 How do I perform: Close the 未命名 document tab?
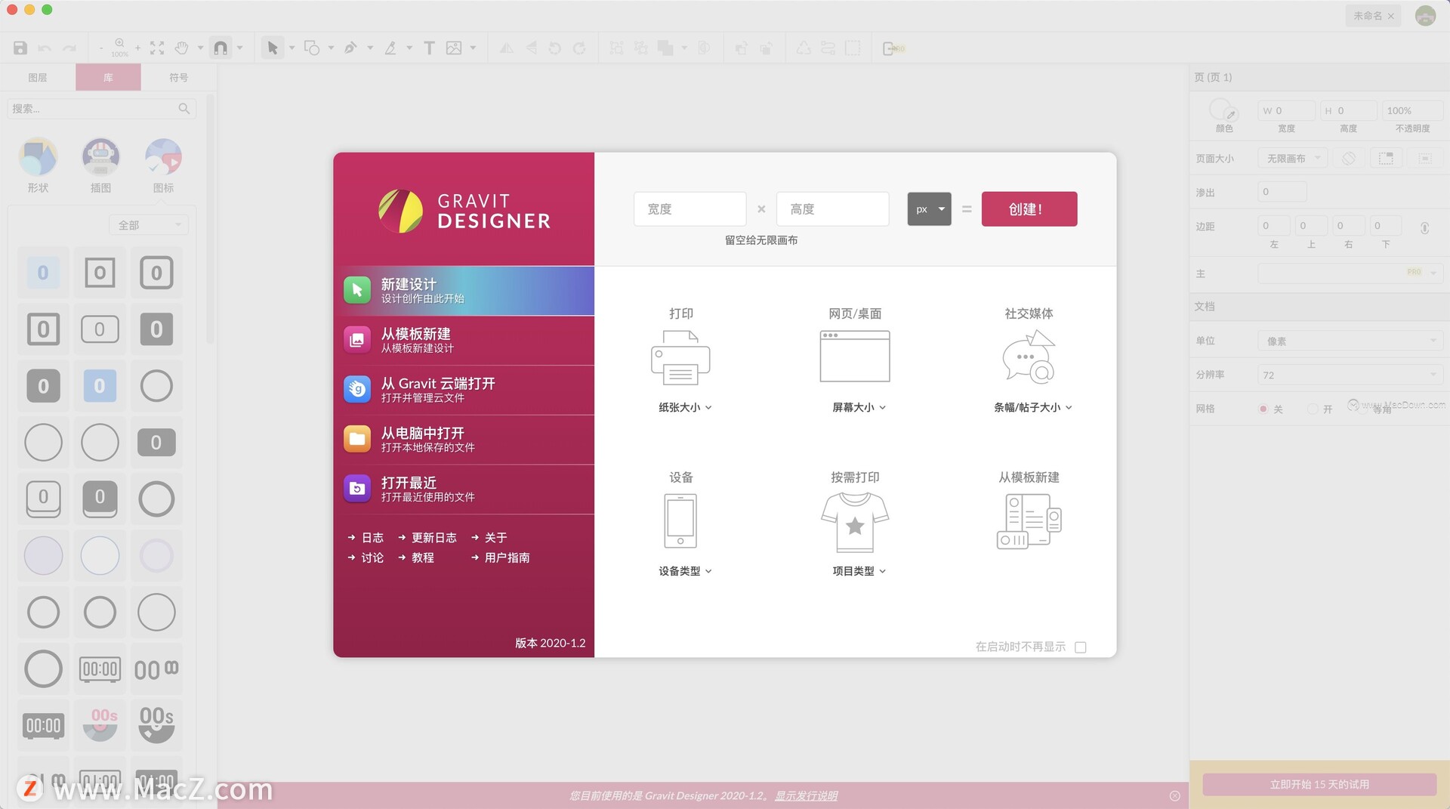[x=1391, y=16]
